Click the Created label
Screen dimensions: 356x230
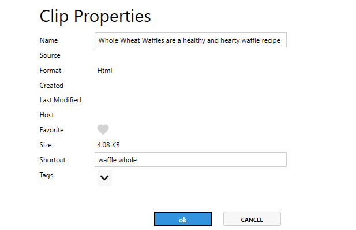[x=51, y=86]
